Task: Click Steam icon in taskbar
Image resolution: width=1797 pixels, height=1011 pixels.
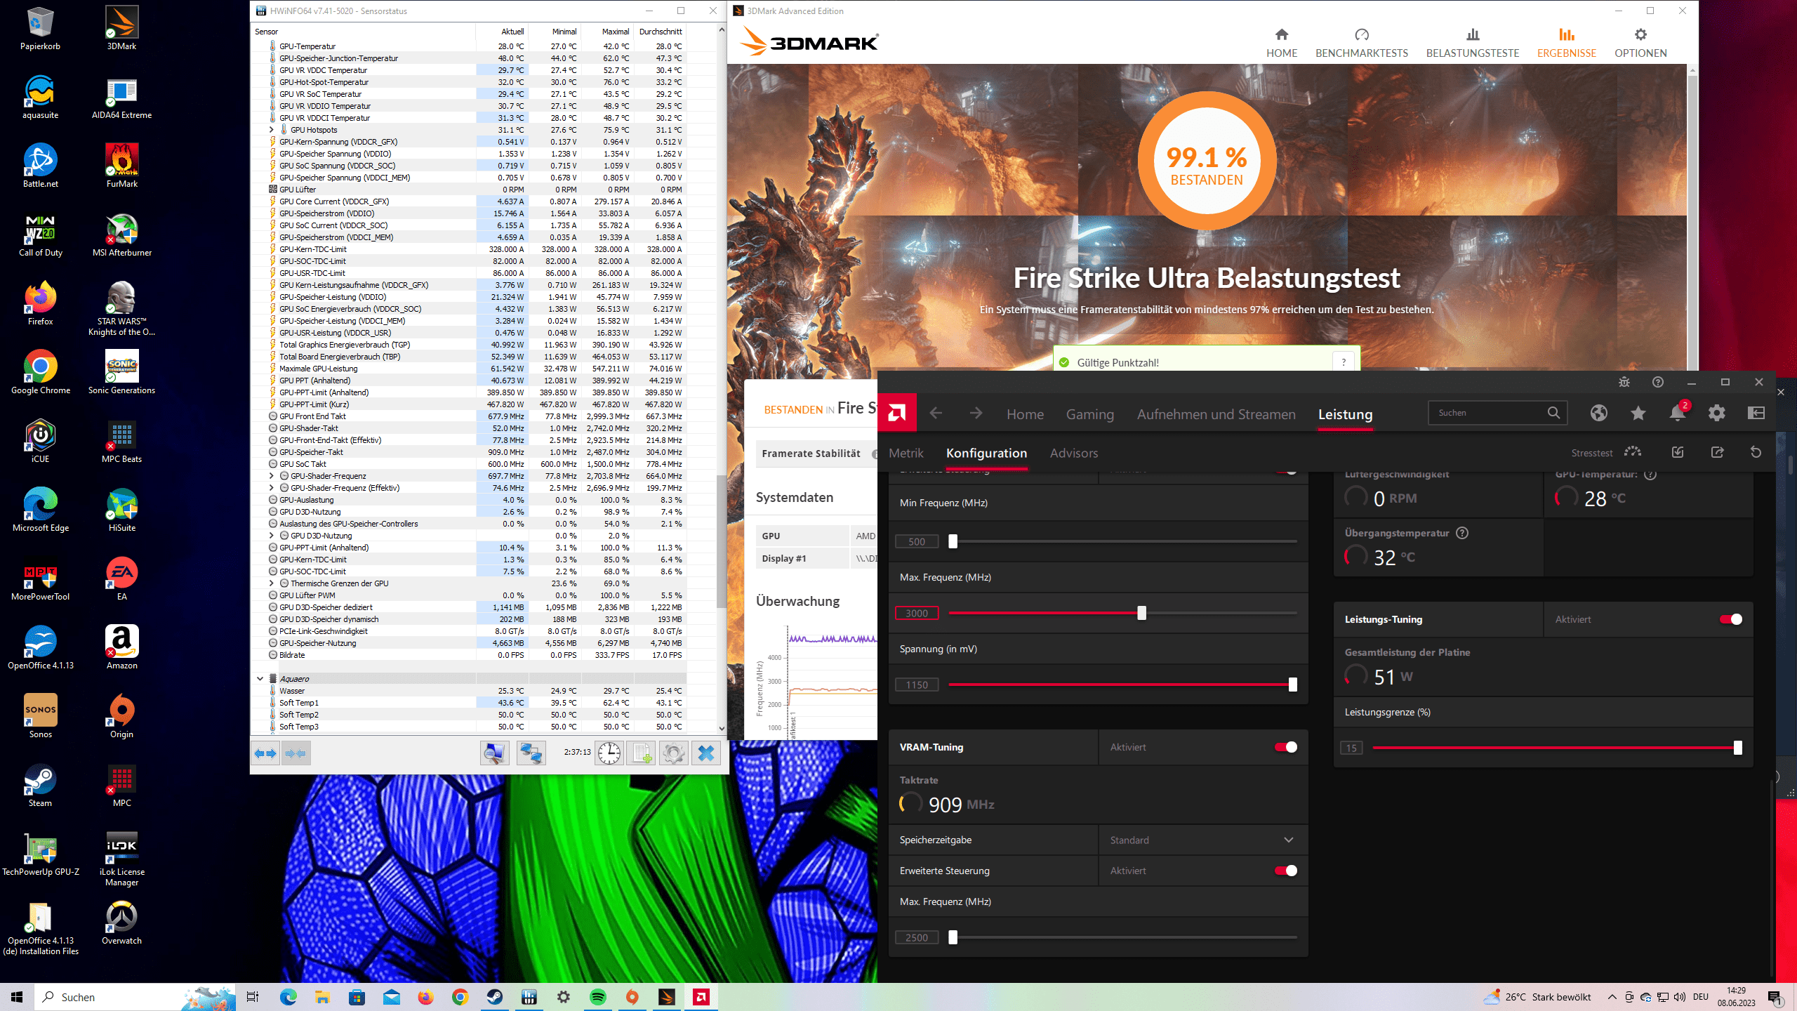Action: tap(495, 997)
